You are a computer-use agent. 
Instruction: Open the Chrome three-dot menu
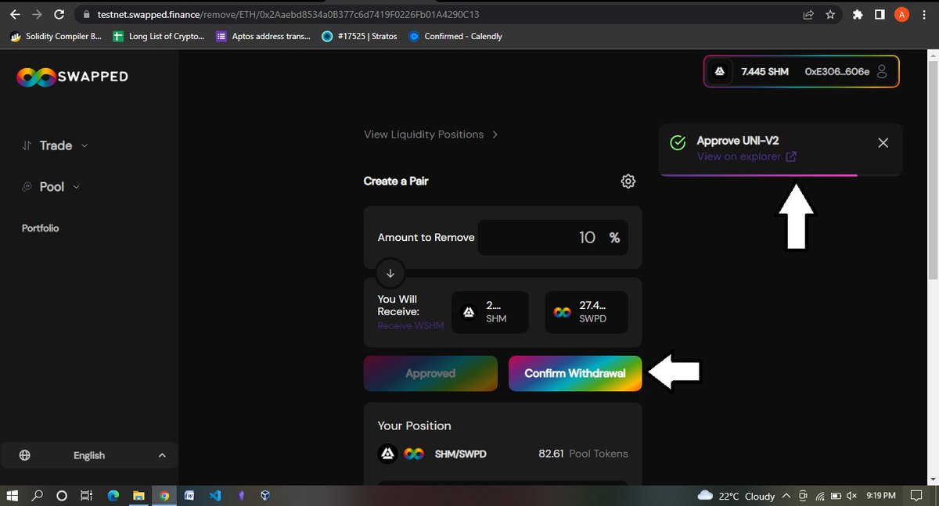[924, 14]
